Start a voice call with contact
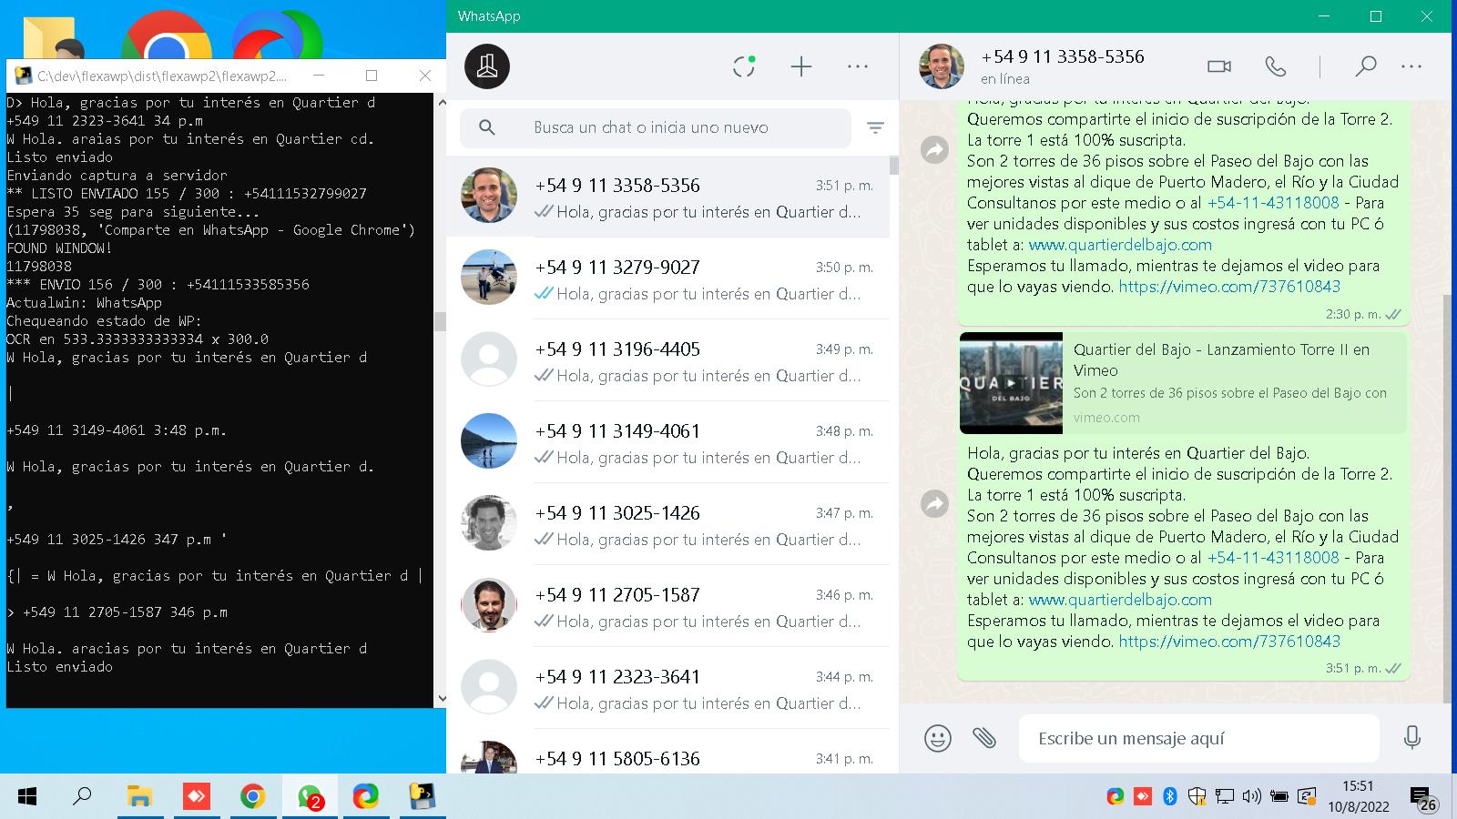 coord(1276,66)
